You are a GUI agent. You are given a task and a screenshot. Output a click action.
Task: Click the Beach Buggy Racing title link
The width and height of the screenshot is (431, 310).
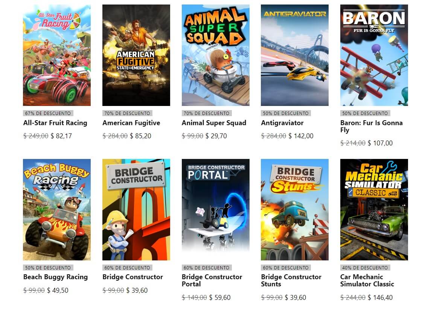56,277
